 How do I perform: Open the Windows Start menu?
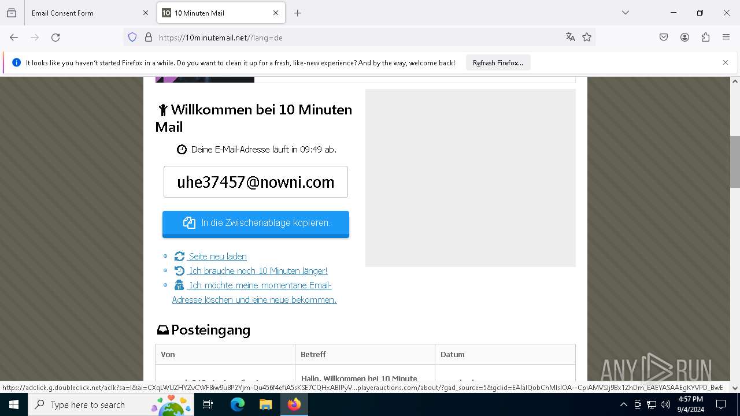point(14,404)
